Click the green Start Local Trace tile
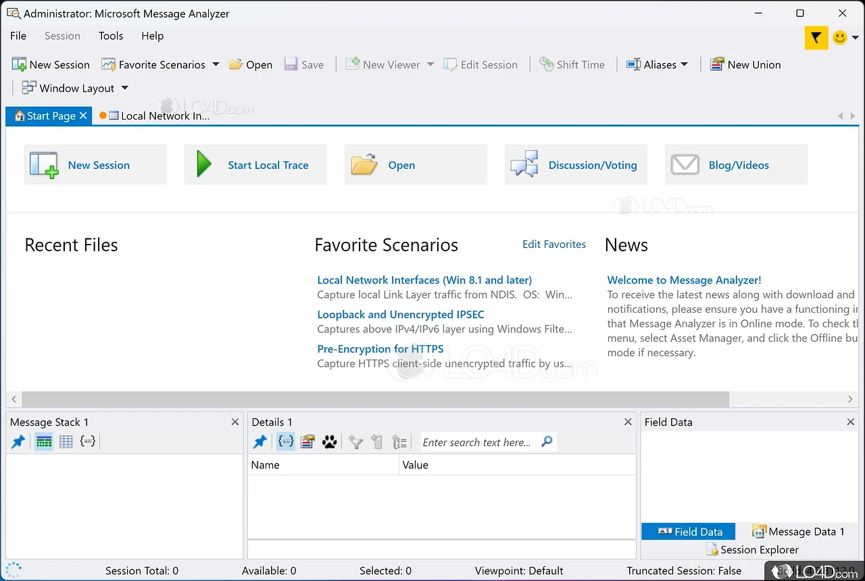Image resolution: width=865 pixels, height=581 pixels. [255, 165]
